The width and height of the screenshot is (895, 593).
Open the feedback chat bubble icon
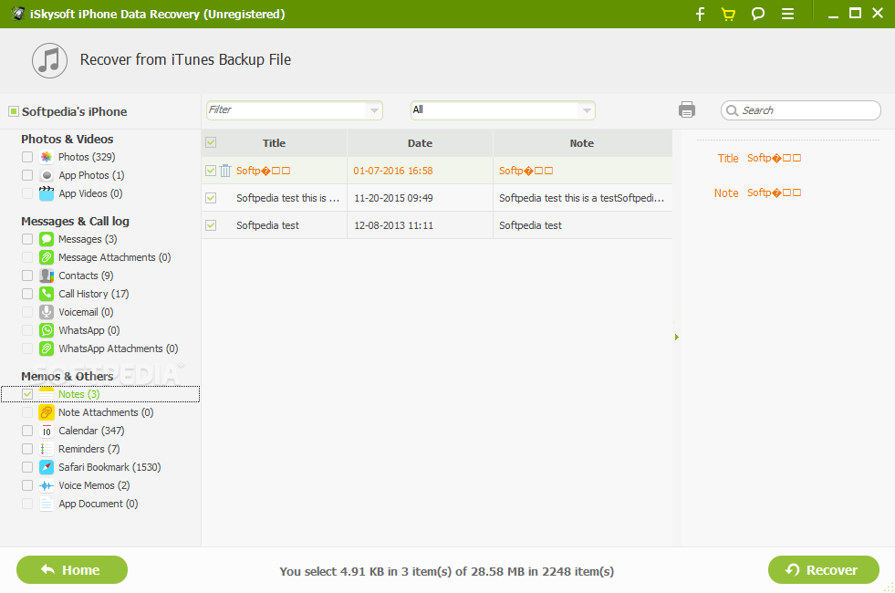[758, 14]
